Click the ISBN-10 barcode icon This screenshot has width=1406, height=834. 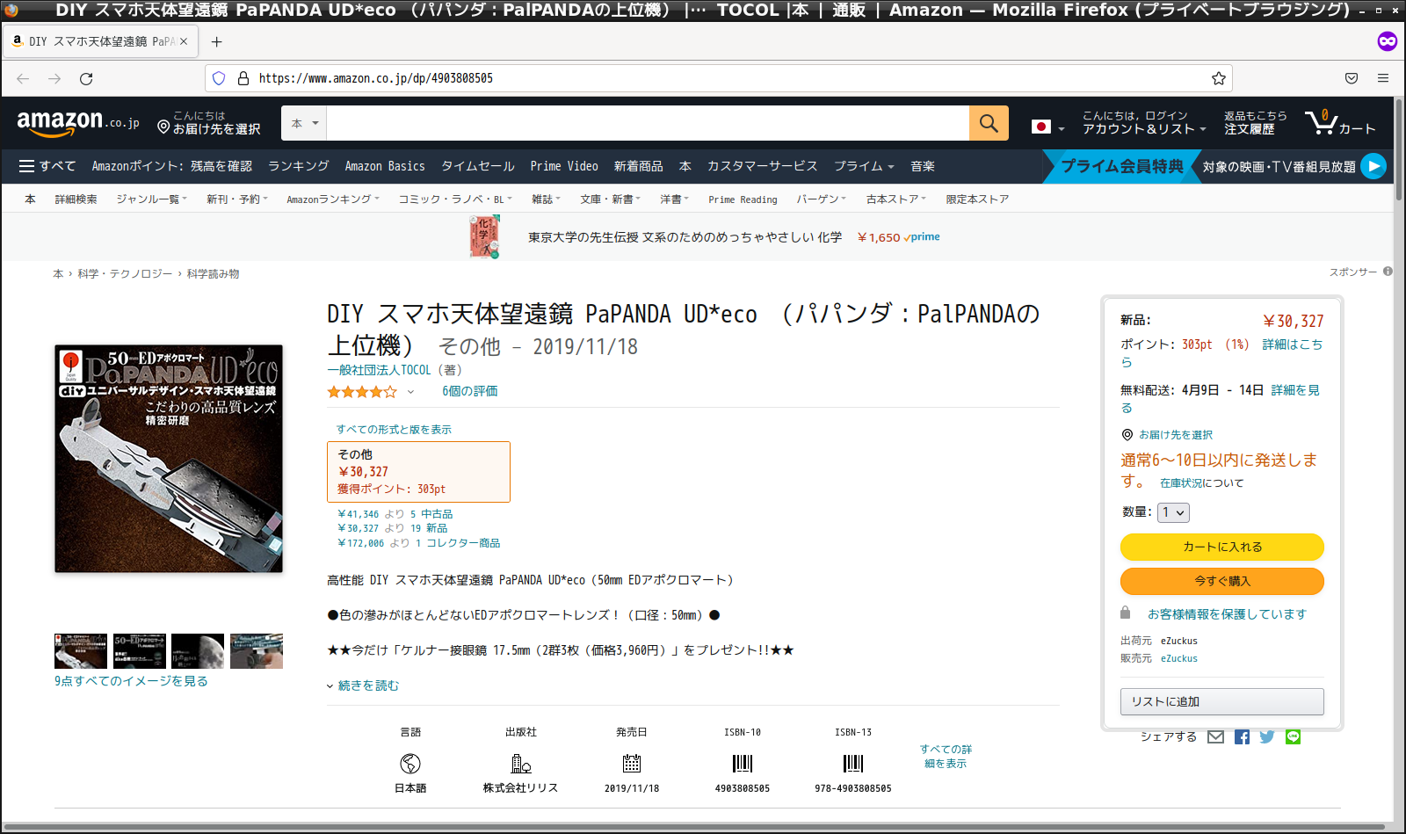click(x=743, y=763)
